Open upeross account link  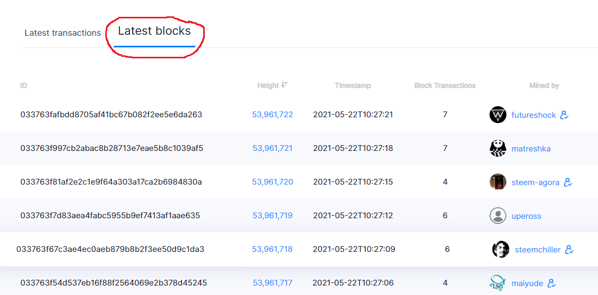point(526,216)
